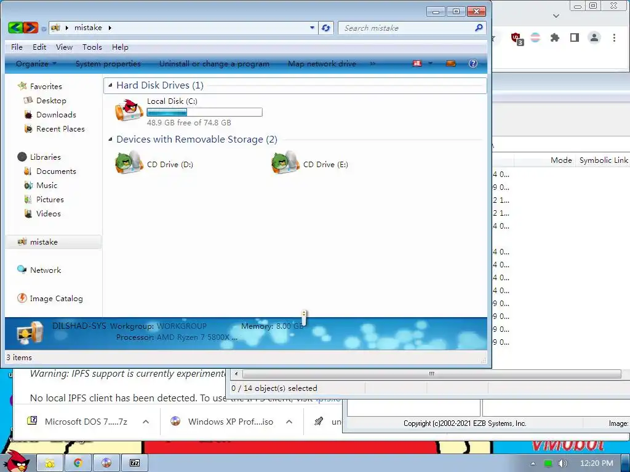630x472 pixels.
Task: Click the green Back navigation arrow
Action: (x=15, y=27)
